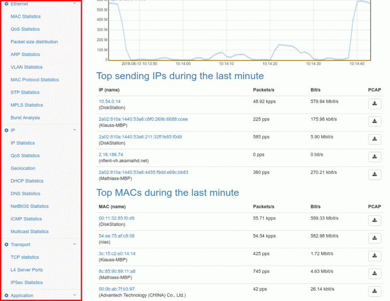Download PCAP for IP 10.54.0.14
Screen dimensions: 390x301
click(x=375, y=104)
